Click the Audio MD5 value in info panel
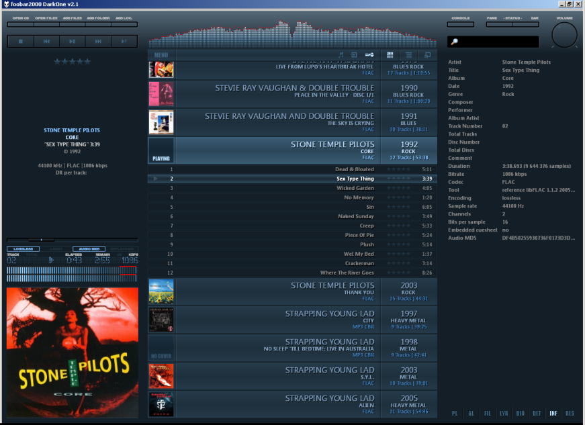 (539, 238)
